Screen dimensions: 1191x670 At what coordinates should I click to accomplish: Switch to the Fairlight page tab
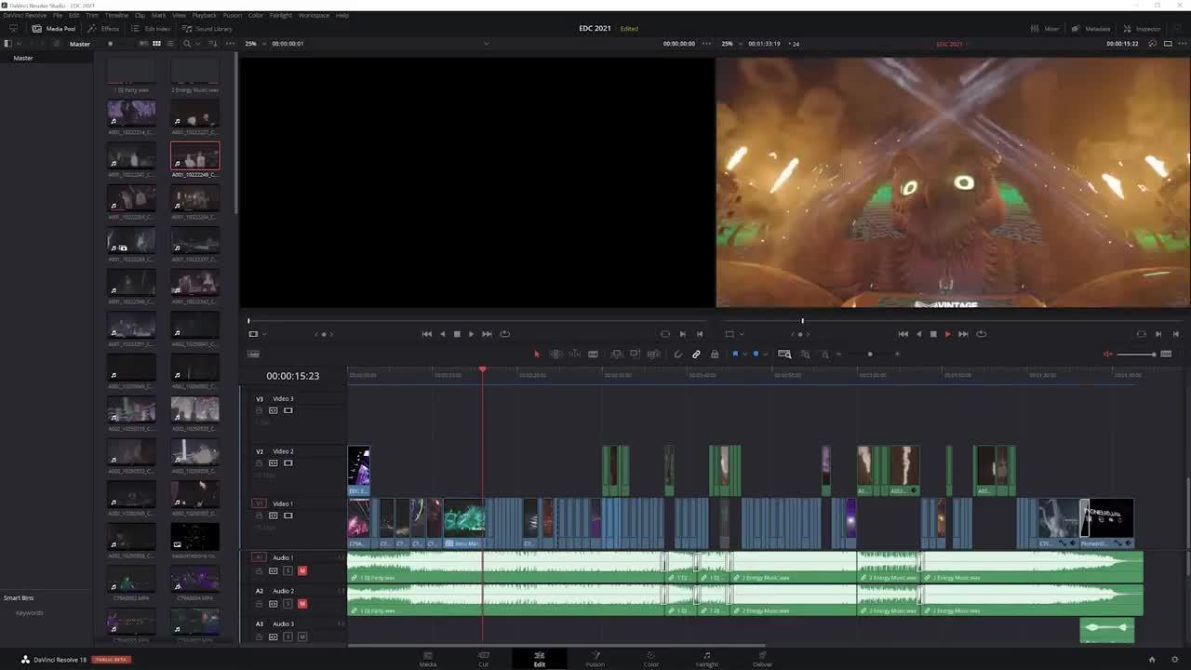tap(707, 659)
